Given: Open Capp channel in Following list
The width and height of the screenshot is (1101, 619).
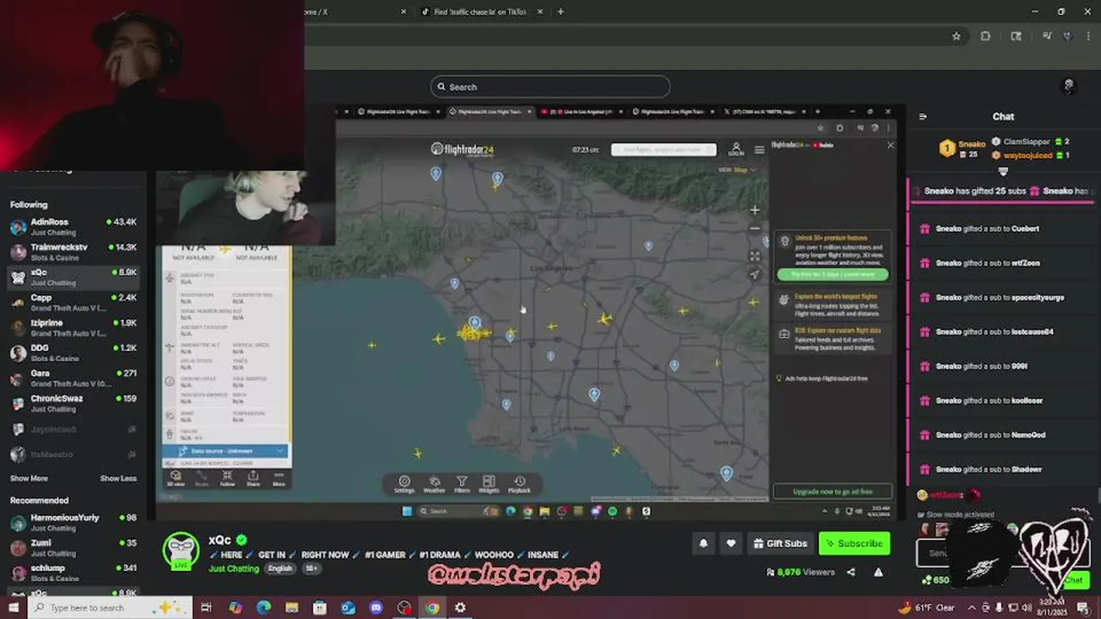Looking at the screenshot, I should (73, 303).
